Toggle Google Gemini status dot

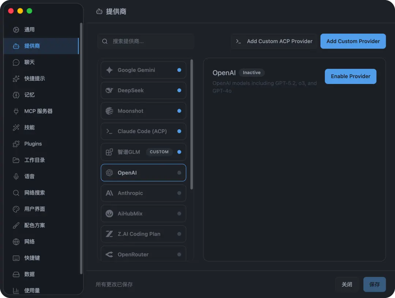(x=179, y=70)
